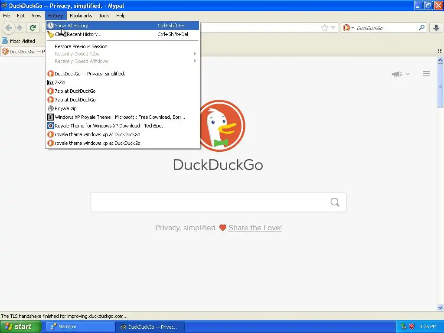The height and width of the screenshot is (333, 444).
Task: Open Windows XP Royale Theme history entry
Action: (x=123, y=117)
